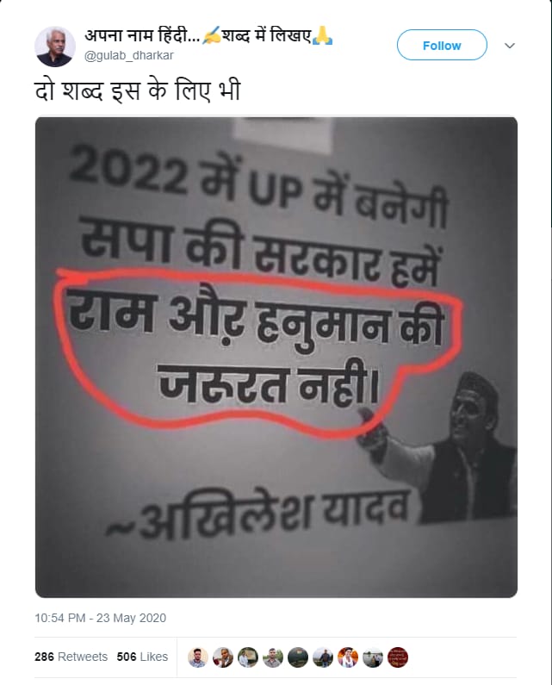The width and height of the screenshot is (552, 685).
Task: Open eighth liker avatar with water scene
Action: [373, 657]
